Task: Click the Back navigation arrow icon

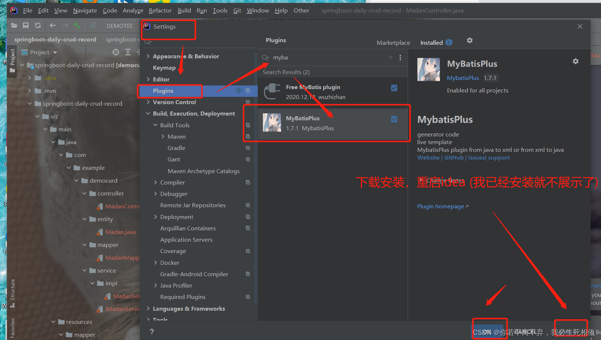Action: (53, 25)
